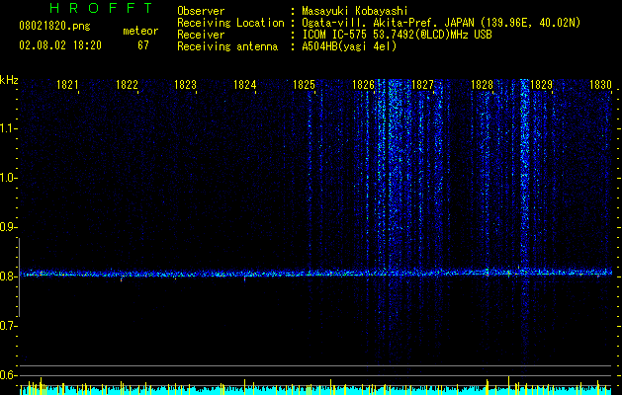This screenshot has width=622, height=395.
Task: Click the Receiving Location label
Action: coord(230,23)
